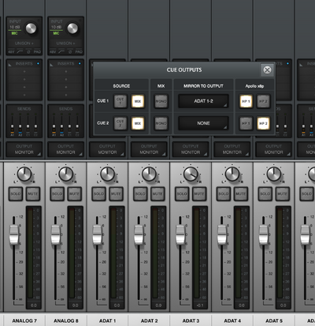Toggle MONO for Cue 1
This screenshot has height=326, width=315.
click(161, 101)
